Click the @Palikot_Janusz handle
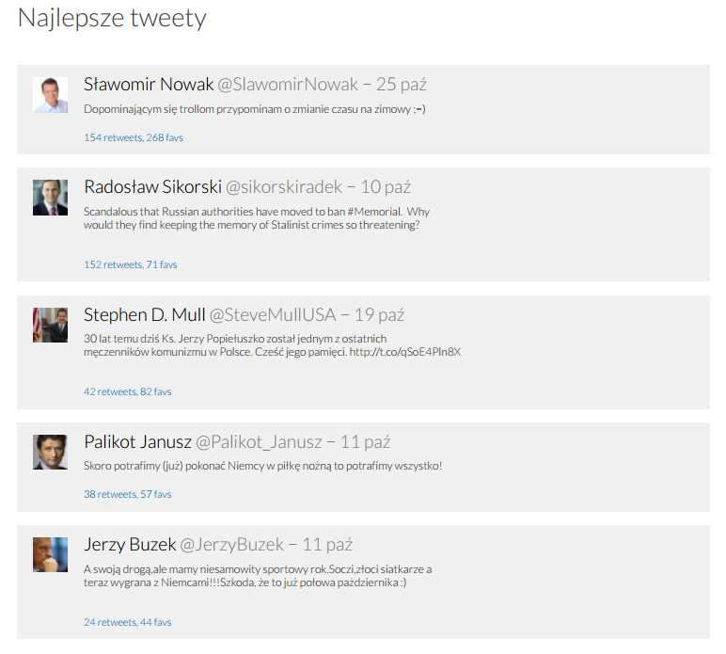This screenshot has width=726, height=654. click(x=259, y=441)
